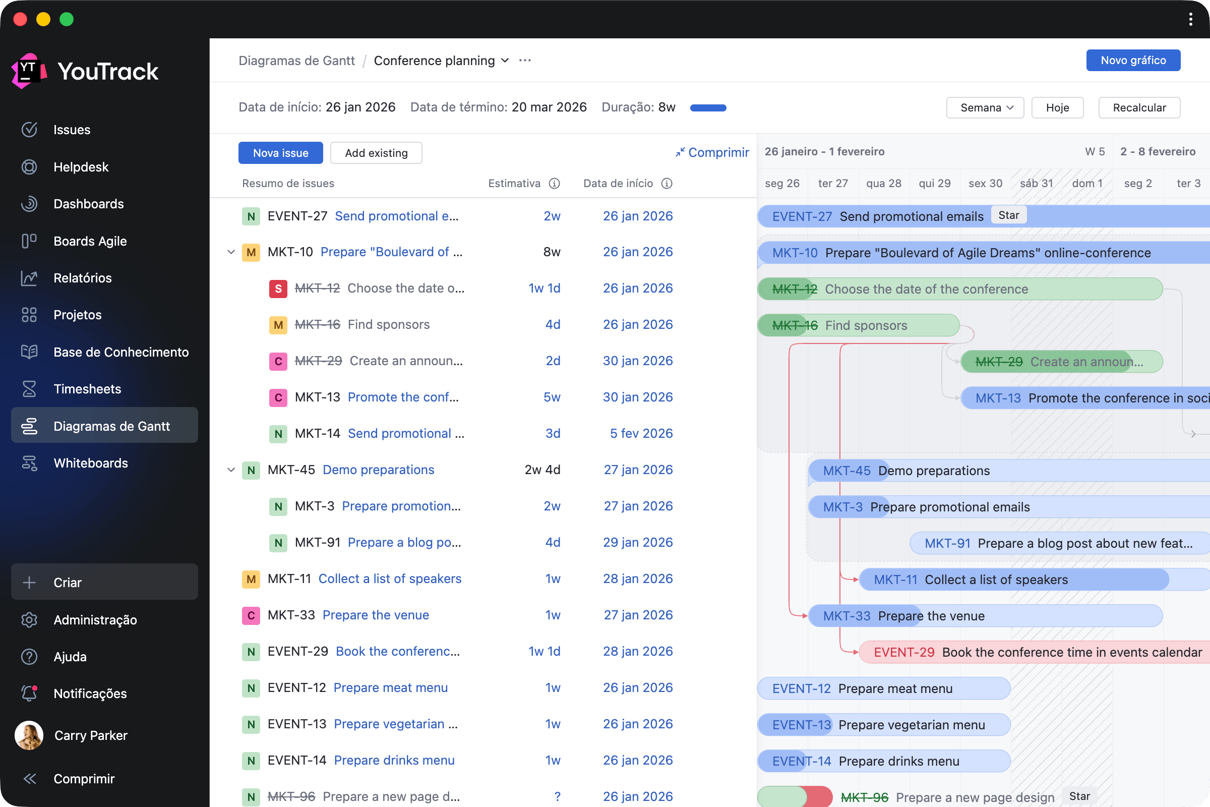Click the Add existing button
Screen dimensions: 1210x807
click(x=376, y=153)
